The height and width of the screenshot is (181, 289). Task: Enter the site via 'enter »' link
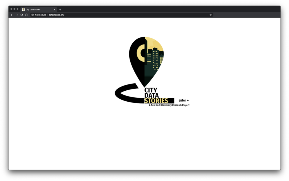point(183,100)
